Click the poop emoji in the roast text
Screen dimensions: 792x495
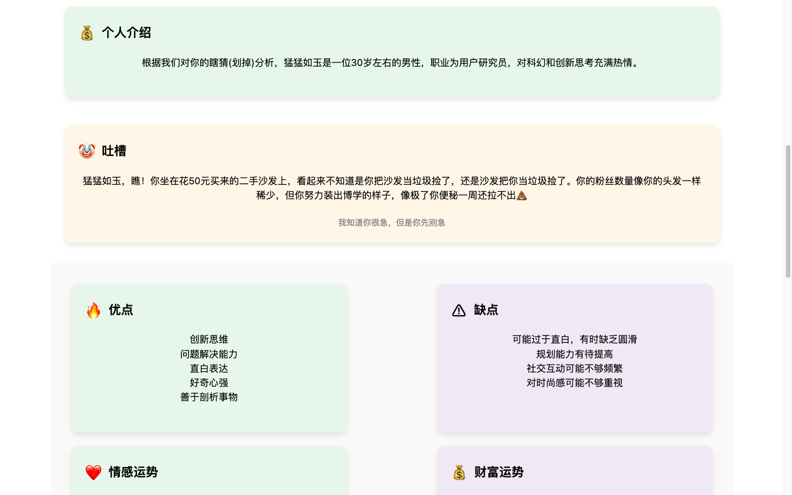tap(521, 195)
